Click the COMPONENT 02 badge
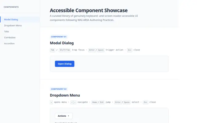 (x=59, y=89)
